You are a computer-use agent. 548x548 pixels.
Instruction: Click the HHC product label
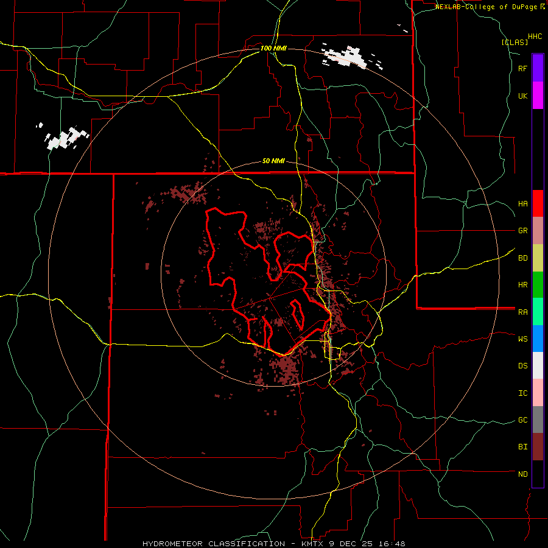point(535,37)
